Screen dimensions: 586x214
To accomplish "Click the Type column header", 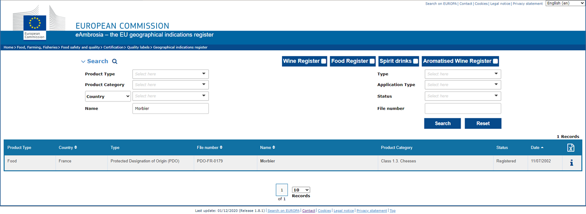I will click(115, 148).
